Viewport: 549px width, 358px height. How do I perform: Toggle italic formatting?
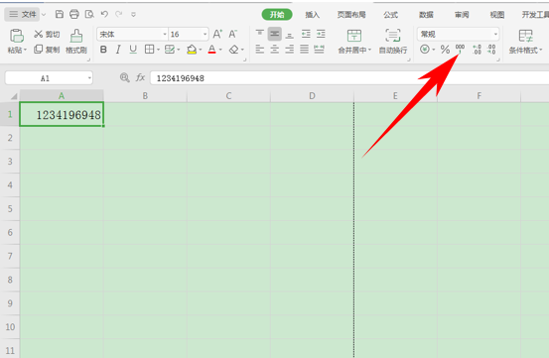pos(118,50)
